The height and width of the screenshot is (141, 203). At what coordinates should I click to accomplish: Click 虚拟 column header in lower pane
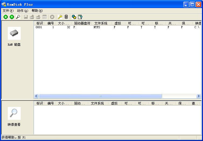114,103
